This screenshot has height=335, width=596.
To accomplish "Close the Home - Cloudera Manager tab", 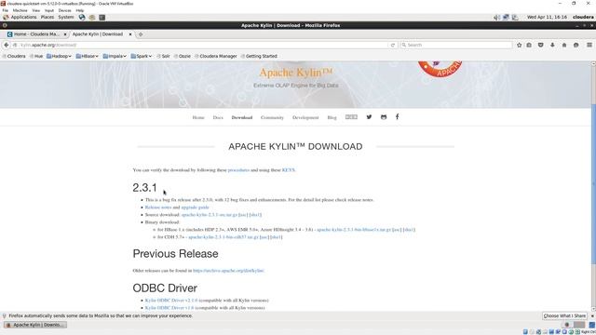I will pyautogui.click(x=65, y=34).
